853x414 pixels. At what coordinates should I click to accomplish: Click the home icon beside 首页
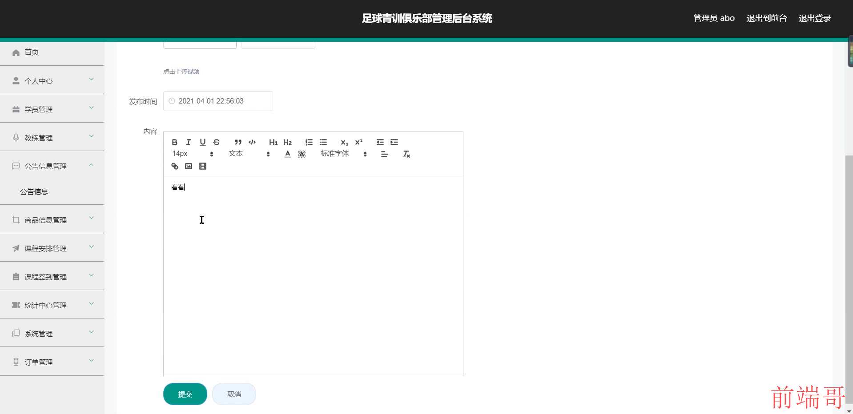pos(16,52)
